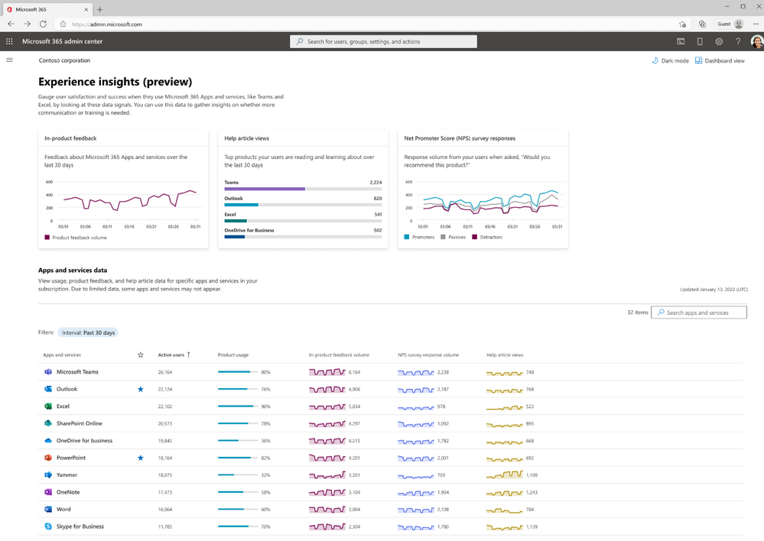Click the Outlook help article views bar
The width and height of the screenshot is (764, 541).
(303, 205)
